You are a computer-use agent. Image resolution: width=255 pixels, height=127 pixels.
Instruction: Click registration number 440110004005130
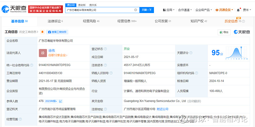50,73
